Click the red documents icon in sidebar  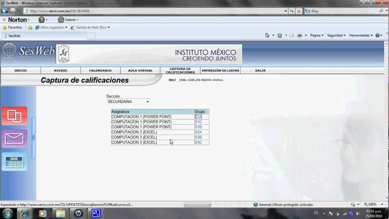(14, 116)
